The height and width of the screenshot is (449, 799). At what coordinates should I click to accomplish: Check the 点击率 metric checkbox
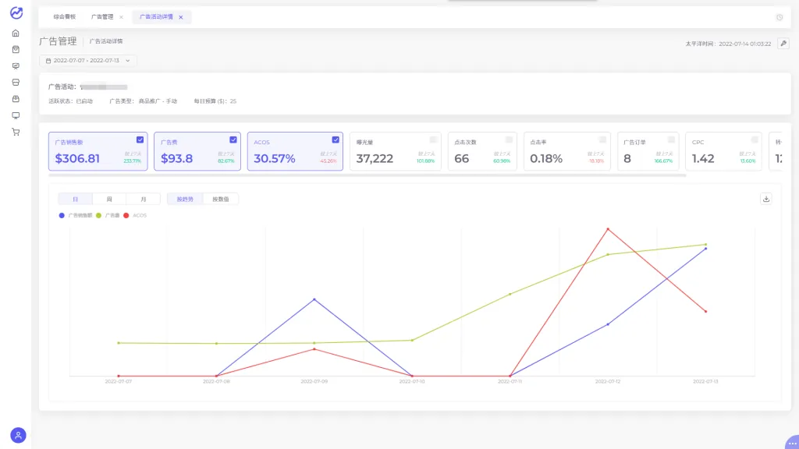click(602, 140)
